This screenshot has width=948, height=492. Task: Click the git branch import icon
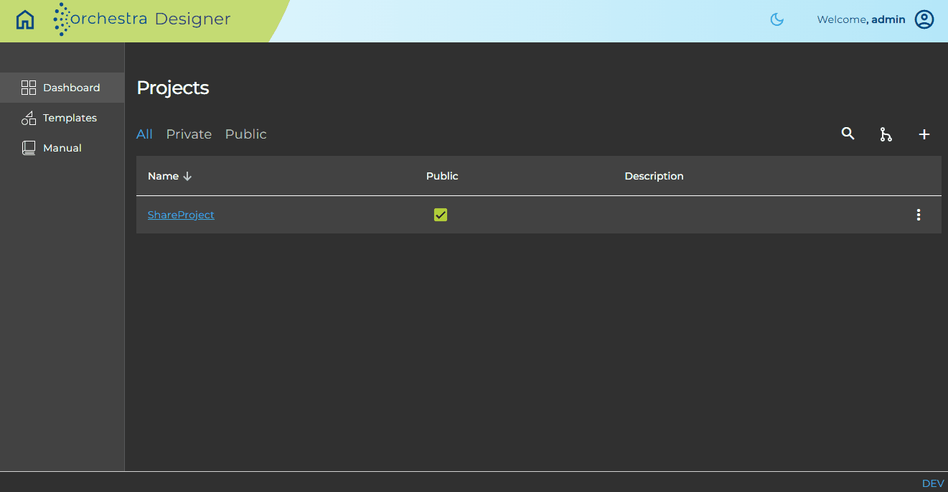click(886, 134)
